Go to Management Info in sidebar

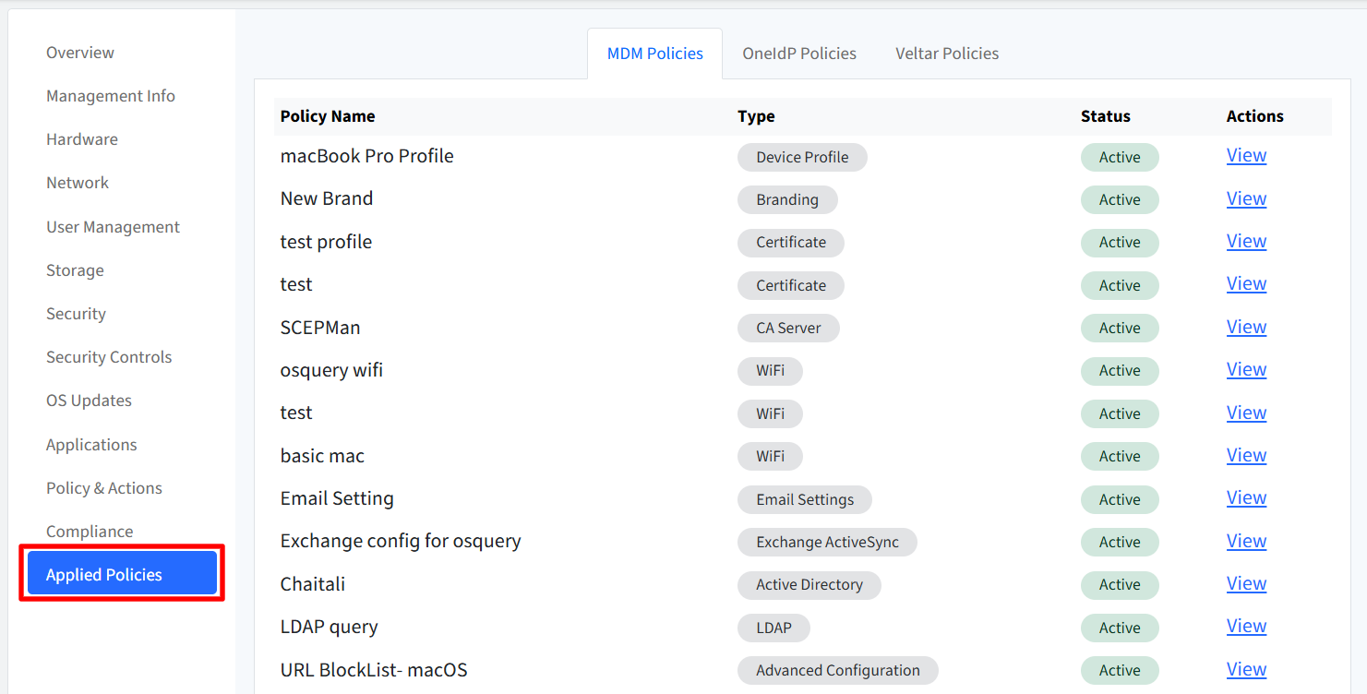[111, 96]
